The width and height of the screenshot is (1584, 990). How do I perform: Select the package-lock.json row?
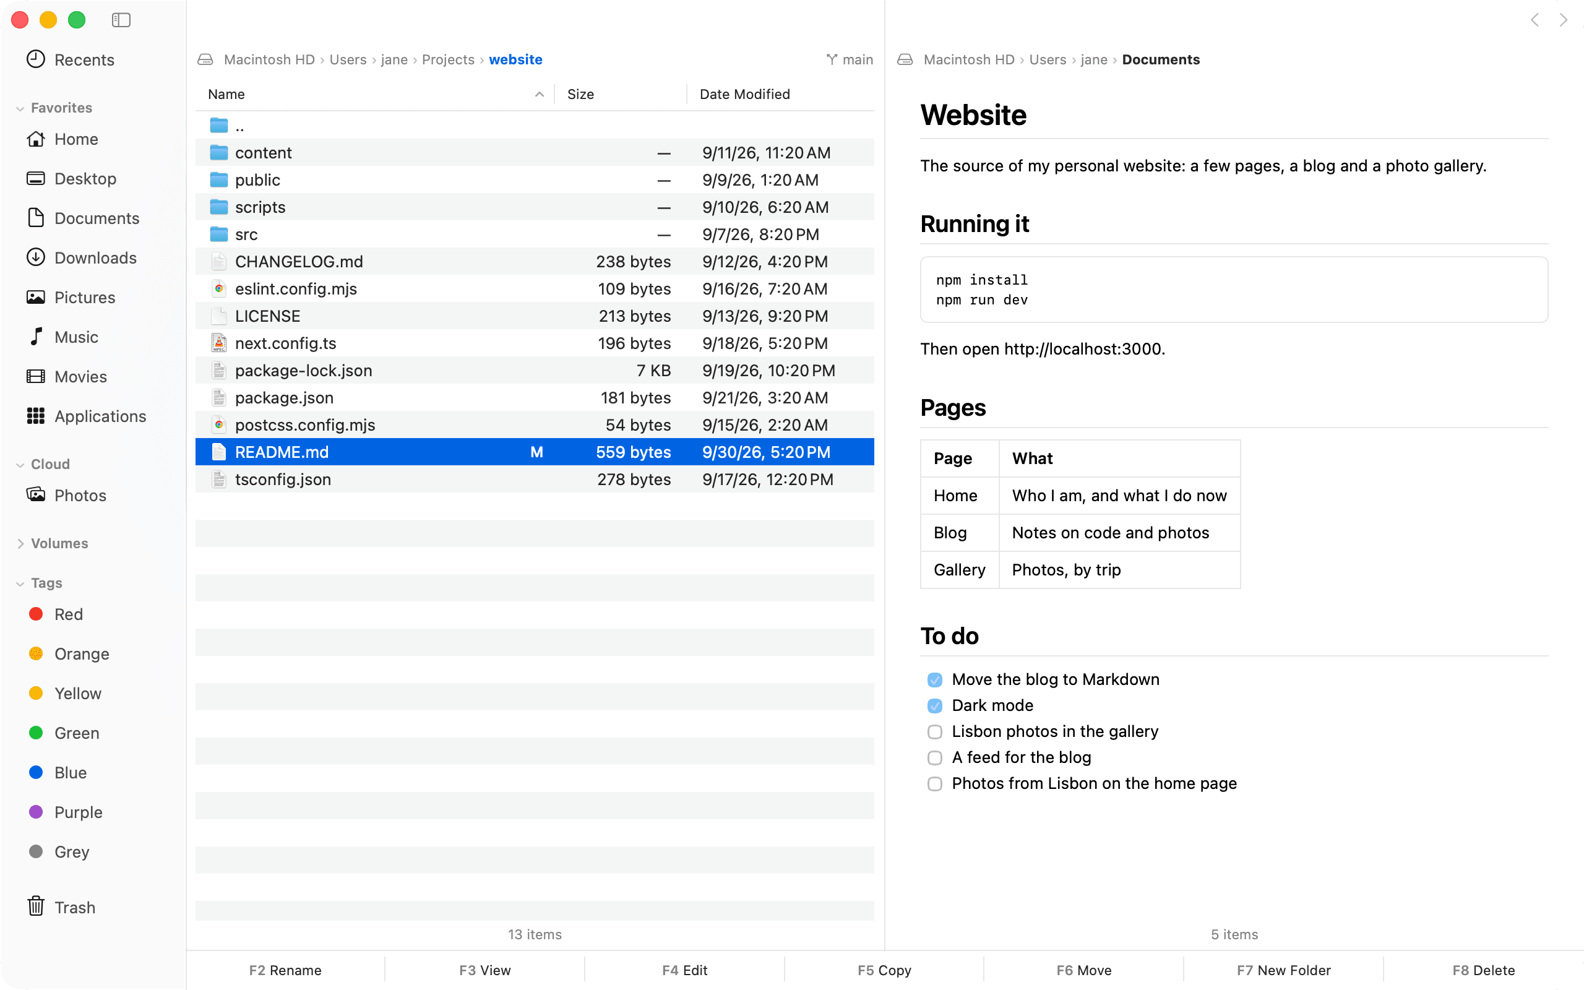(535, 371)
